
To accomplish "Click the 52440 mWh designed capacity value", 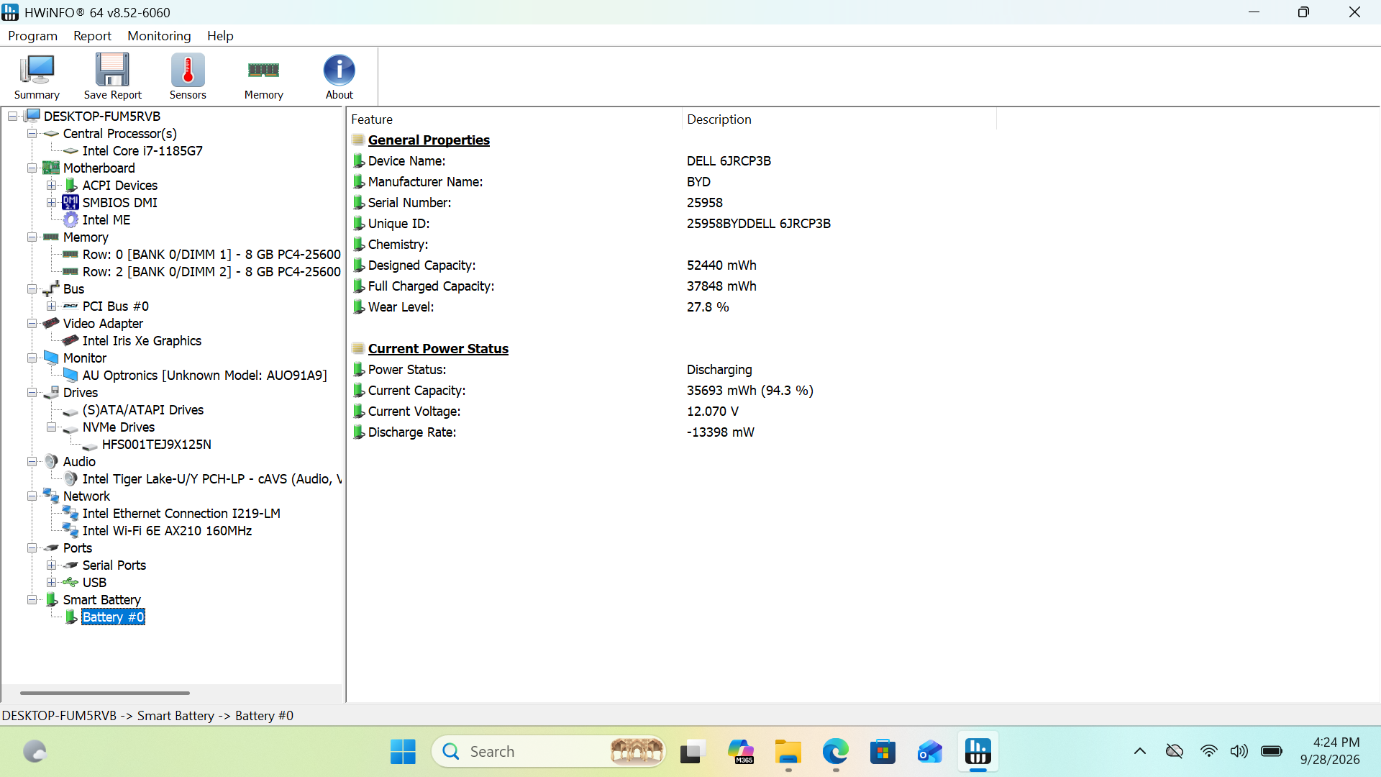I will (x=721, y=265).
